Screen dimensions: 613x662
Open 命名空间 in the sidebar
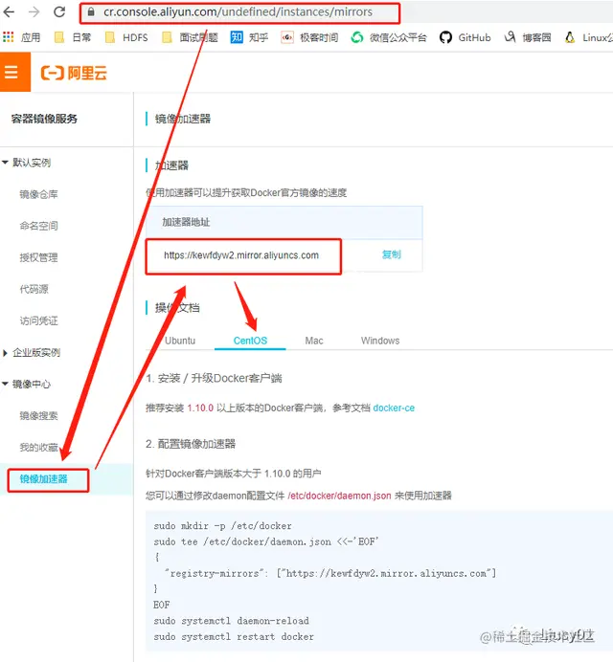[38, 226]
